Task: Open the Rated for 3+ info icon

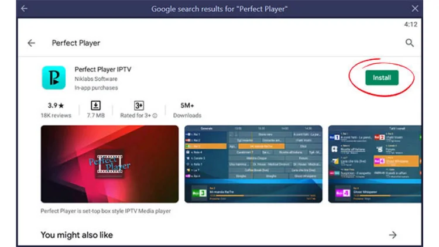Action: coord(155,116)
